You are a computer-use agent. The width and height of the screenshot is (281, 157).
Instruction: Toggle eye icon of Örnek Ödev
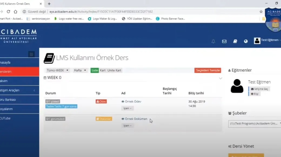(123, 102)
